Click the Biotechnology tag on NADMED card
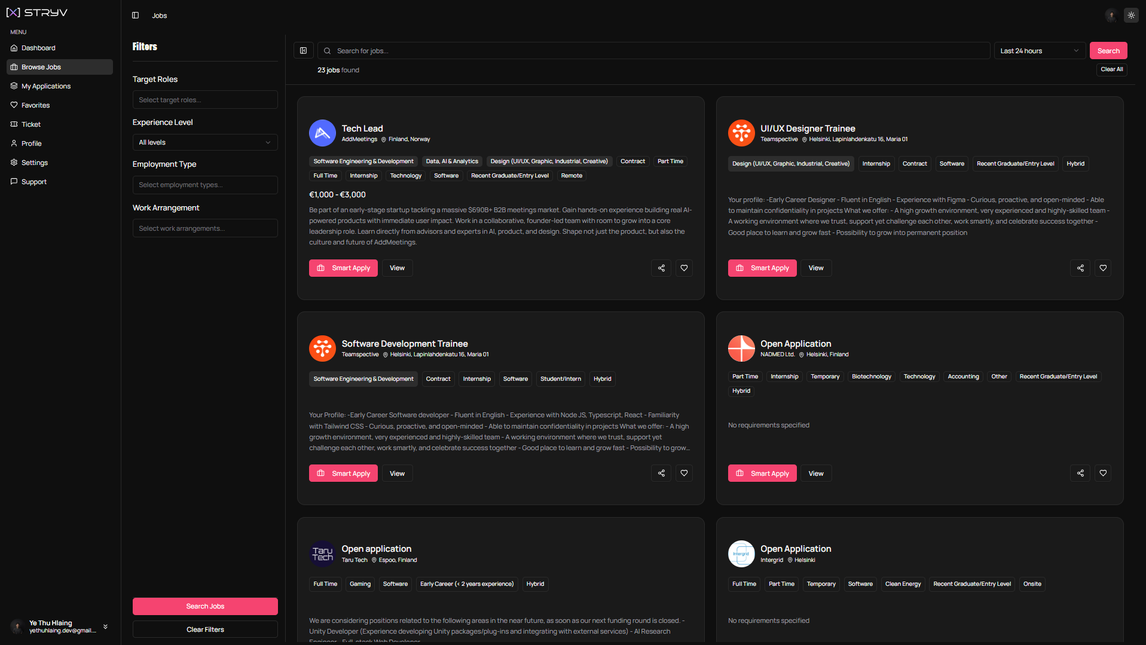Screen dimensions: 1146x645 click(871, 377)
